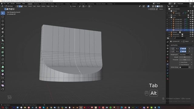Open the Edit Mode dropdown
Image resolution: width=194 pixels, height=109 pixels.
point(10,6)
